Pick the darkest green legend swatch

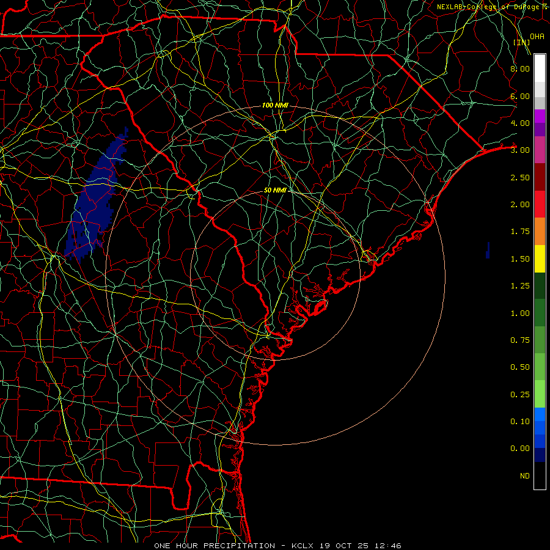pos(540,285)
